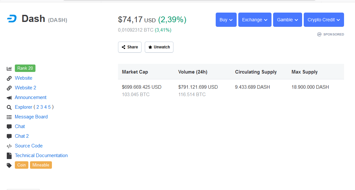Open the Technical Documentation link
This screenshot has width=355, height=190.
(x=41, y=155)
